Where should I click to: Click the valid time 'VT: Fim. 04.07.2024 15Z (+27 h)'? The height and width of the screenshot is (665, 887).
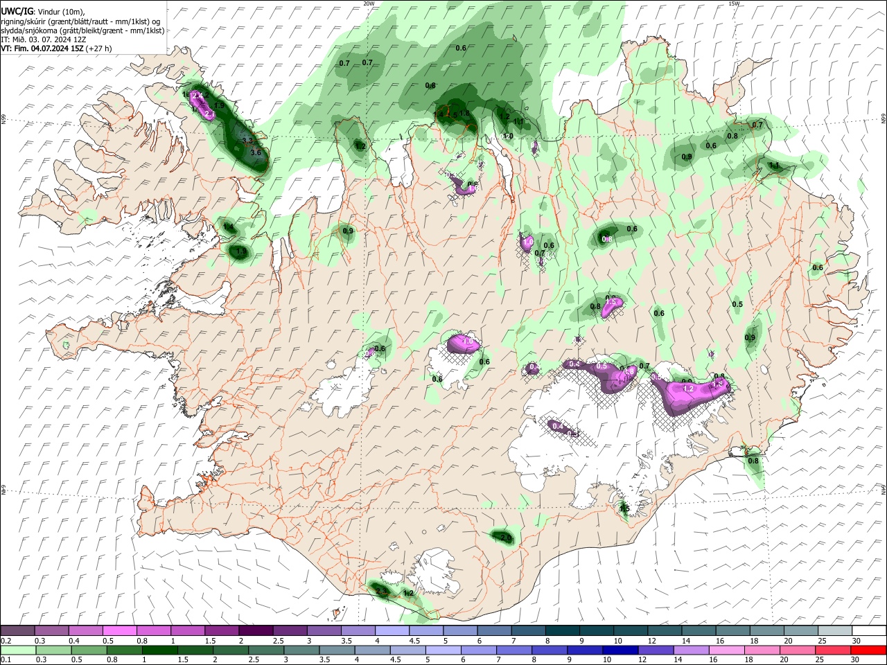(56, 48)
